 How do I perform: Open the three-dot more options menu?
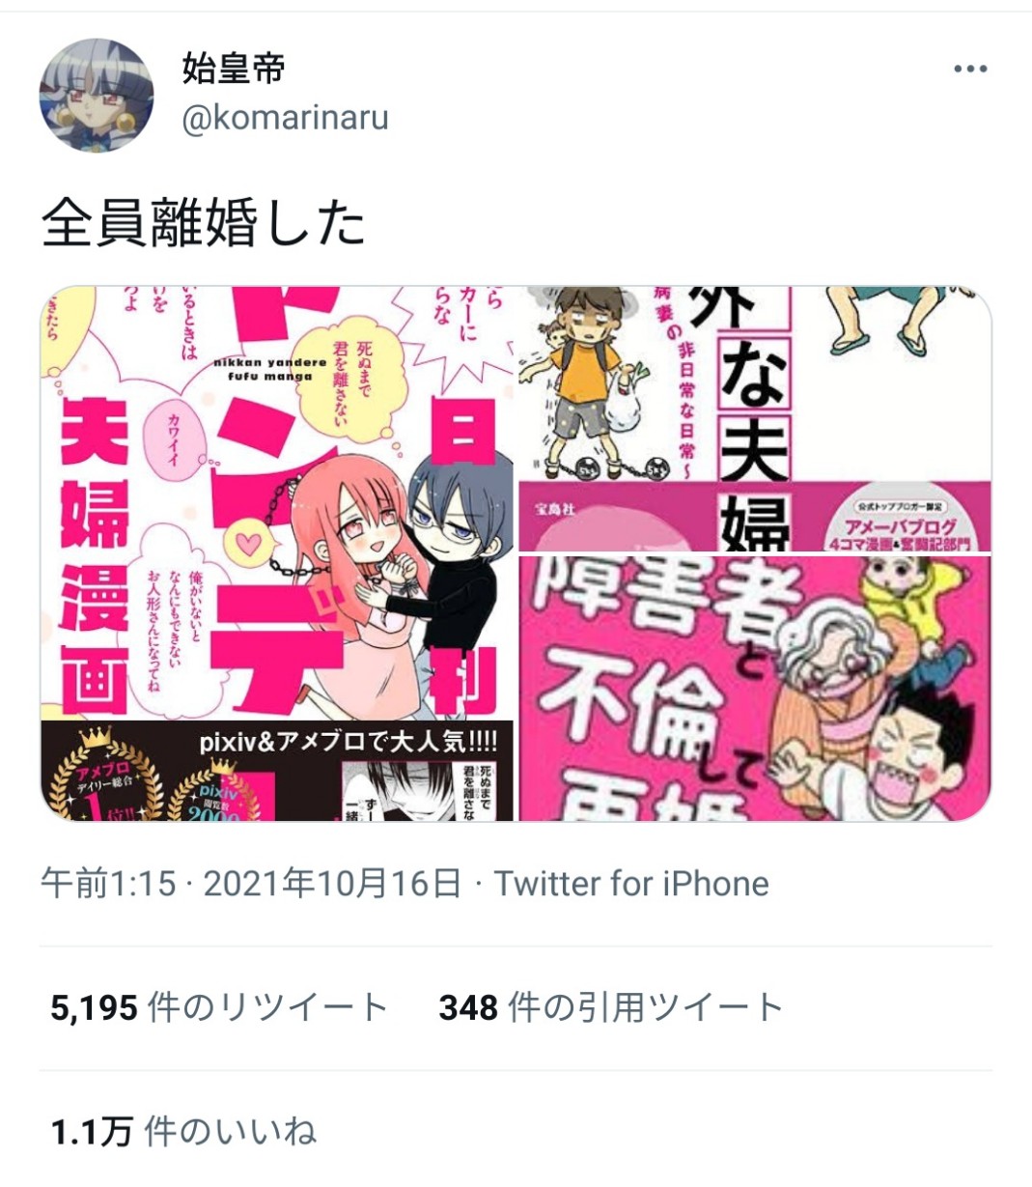click(969, 70)
